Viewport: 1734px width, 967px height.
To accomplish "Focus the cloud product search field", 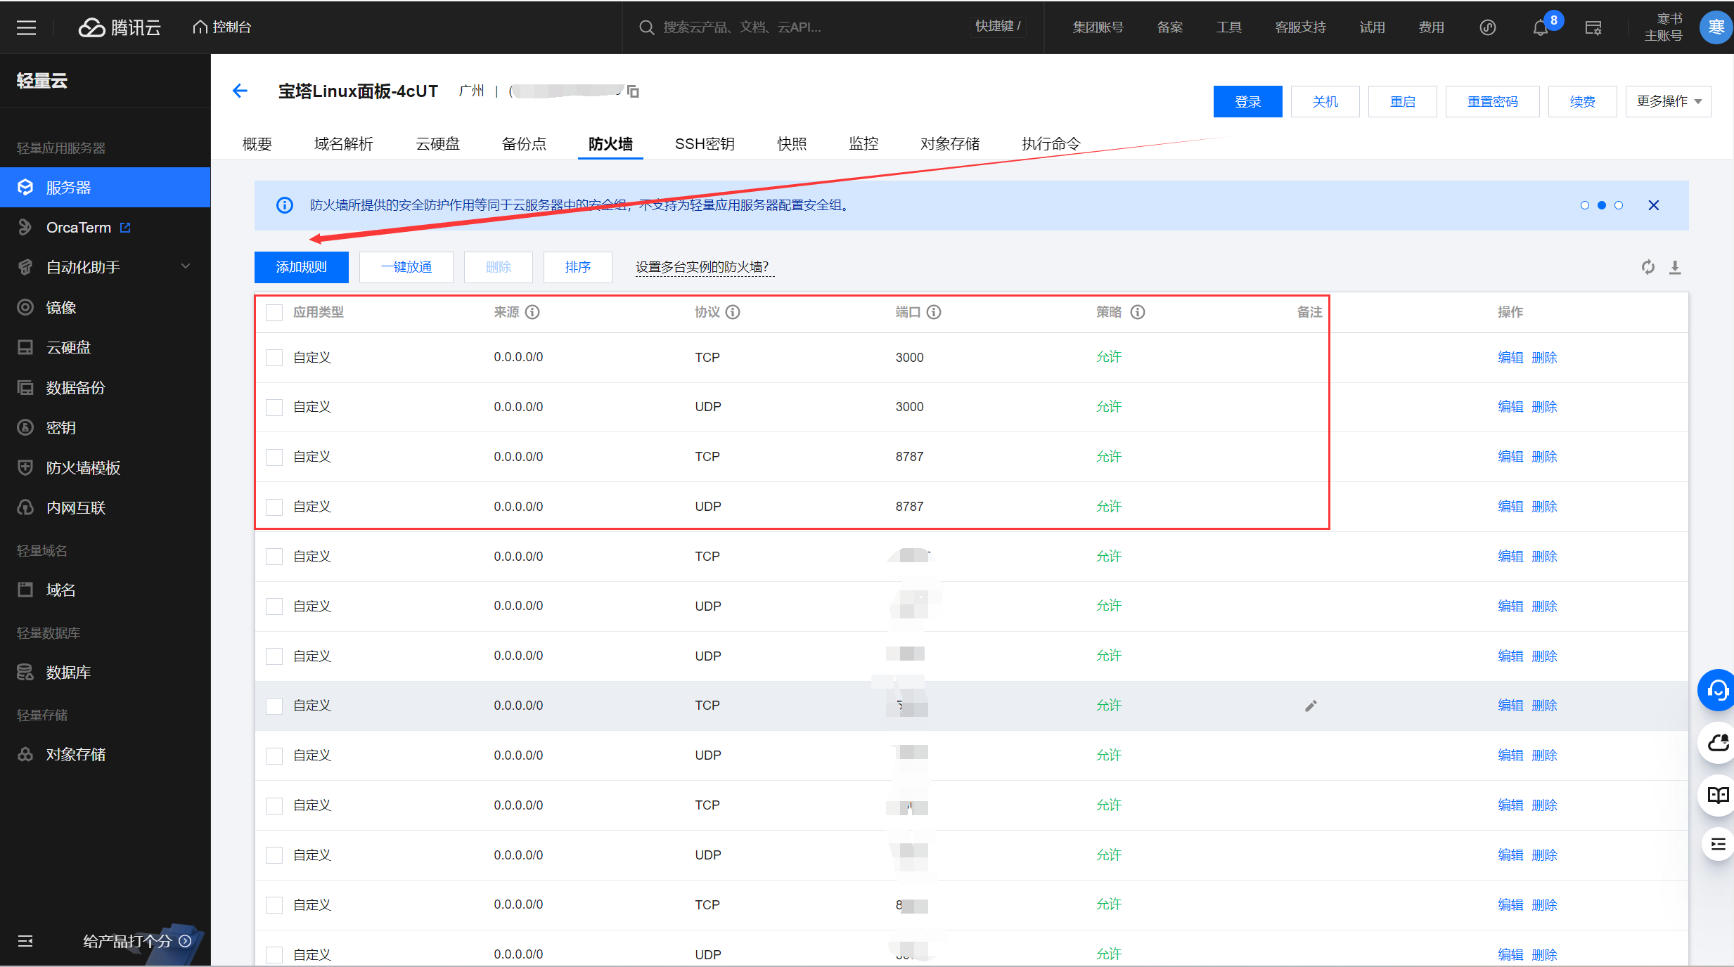I will point(802,27).
